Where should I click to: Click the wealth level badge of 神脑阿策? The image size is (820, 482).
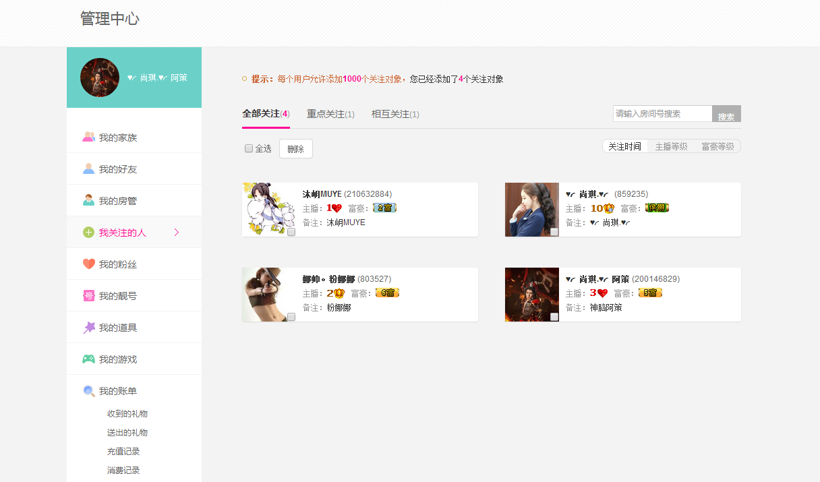click(650, 293)
